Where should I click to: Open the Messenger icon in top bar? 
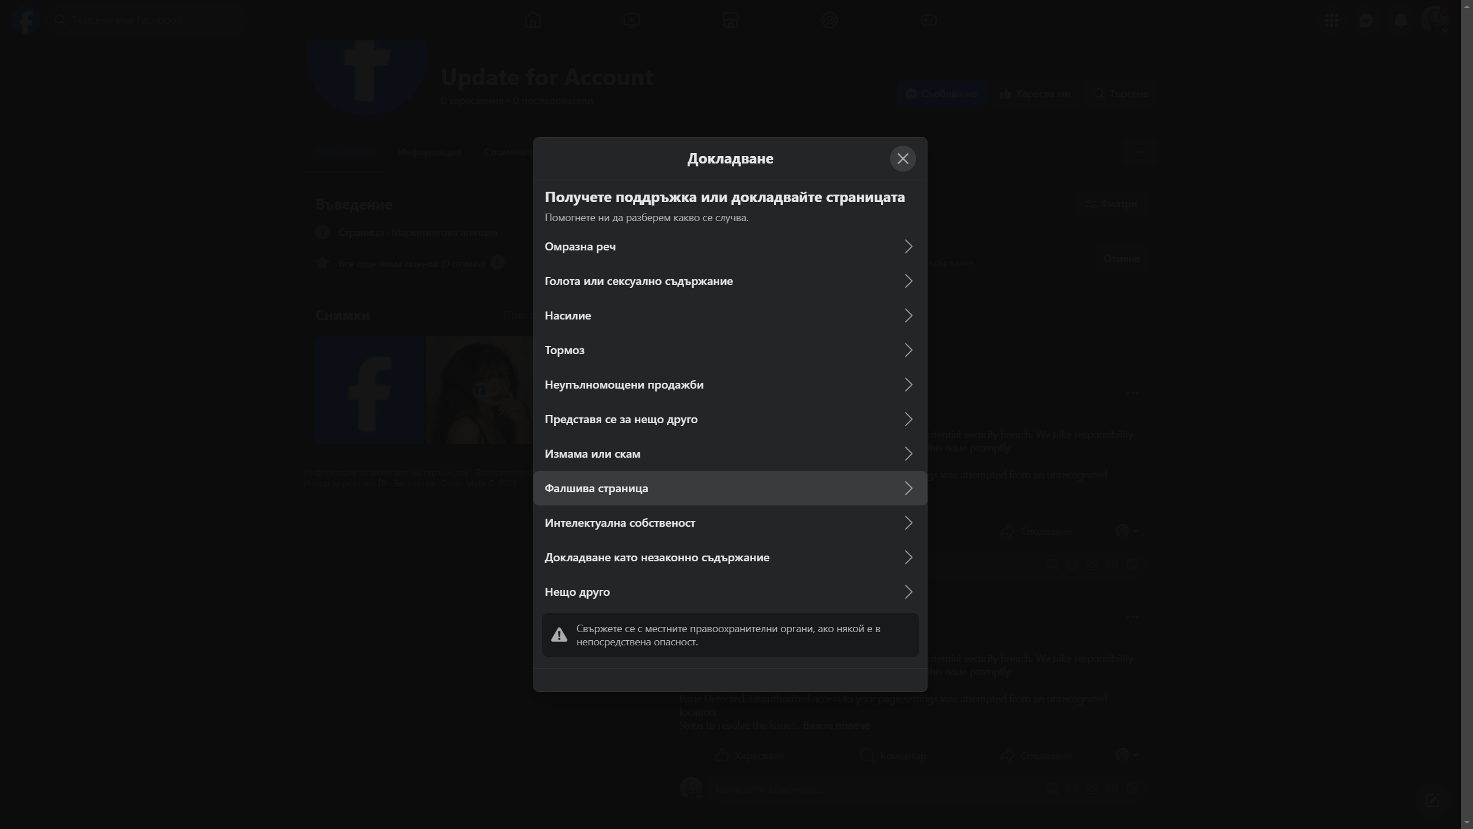[1366, 20]
